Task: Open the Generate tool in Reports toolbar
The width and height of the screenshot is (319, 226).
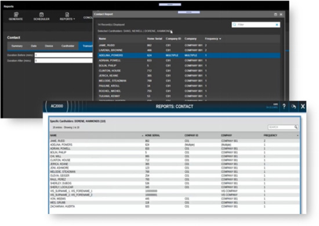Action: pyautogui.click(x=16, y=16)
